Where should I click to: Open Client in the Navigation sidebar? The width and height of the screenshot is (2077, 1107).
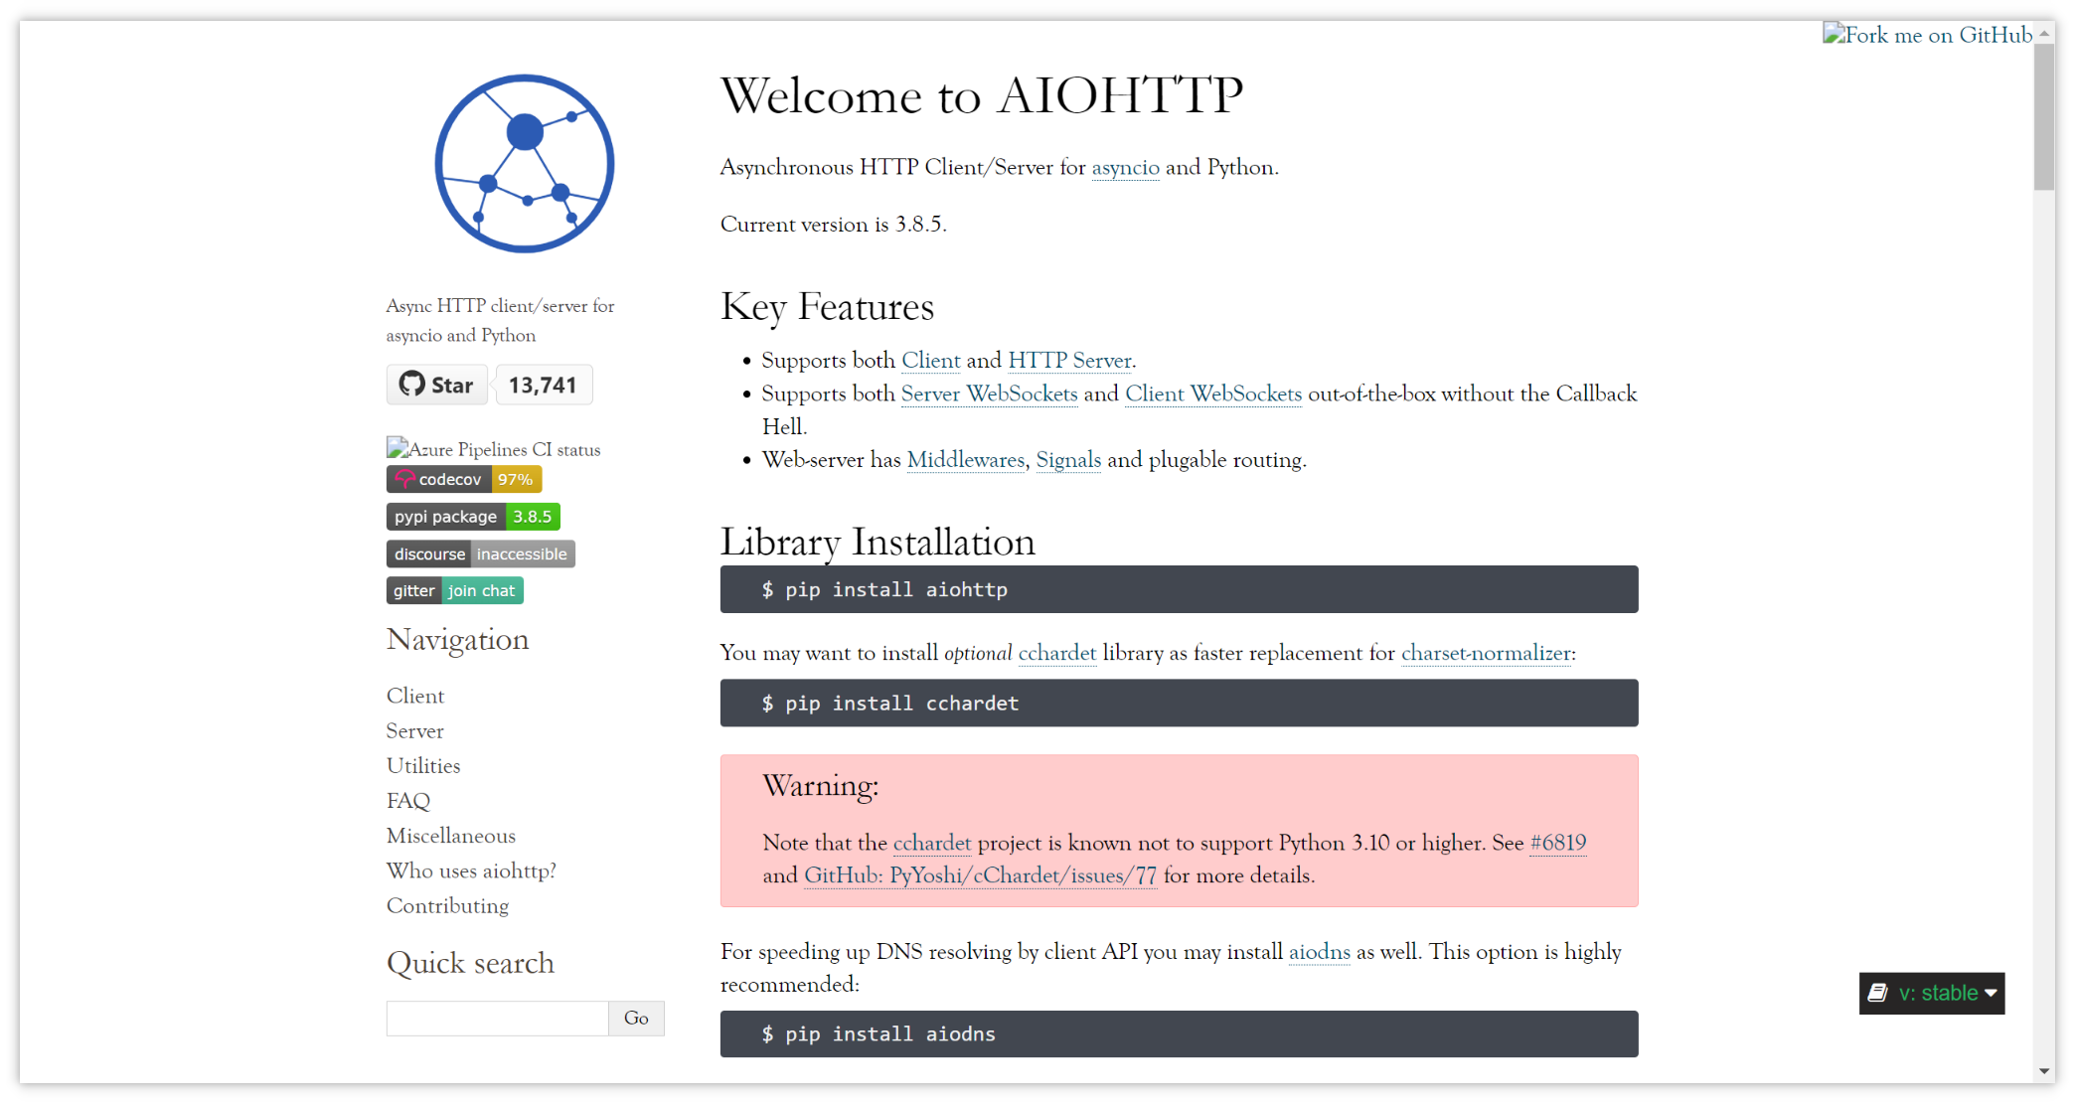[415, 696]
